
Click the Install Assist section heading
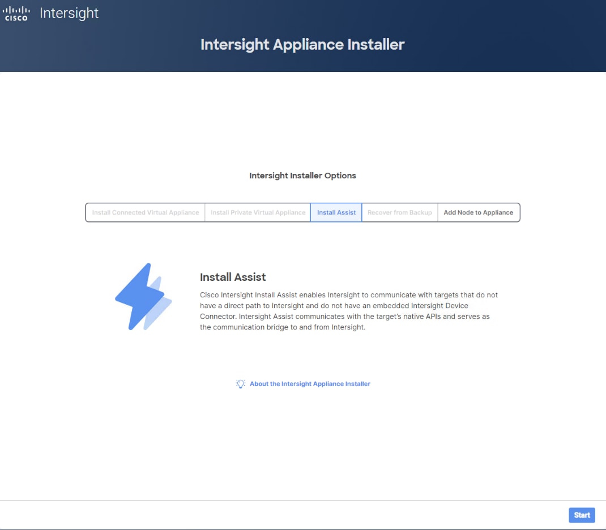click(233, 277)
